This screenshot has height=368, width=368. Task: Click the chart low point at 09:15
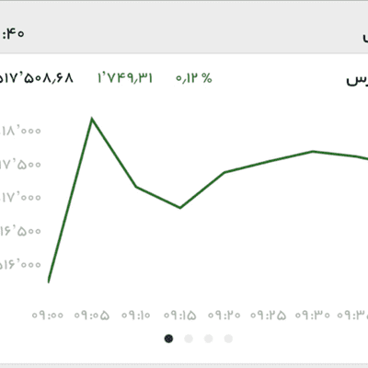(x=180, y=208)
